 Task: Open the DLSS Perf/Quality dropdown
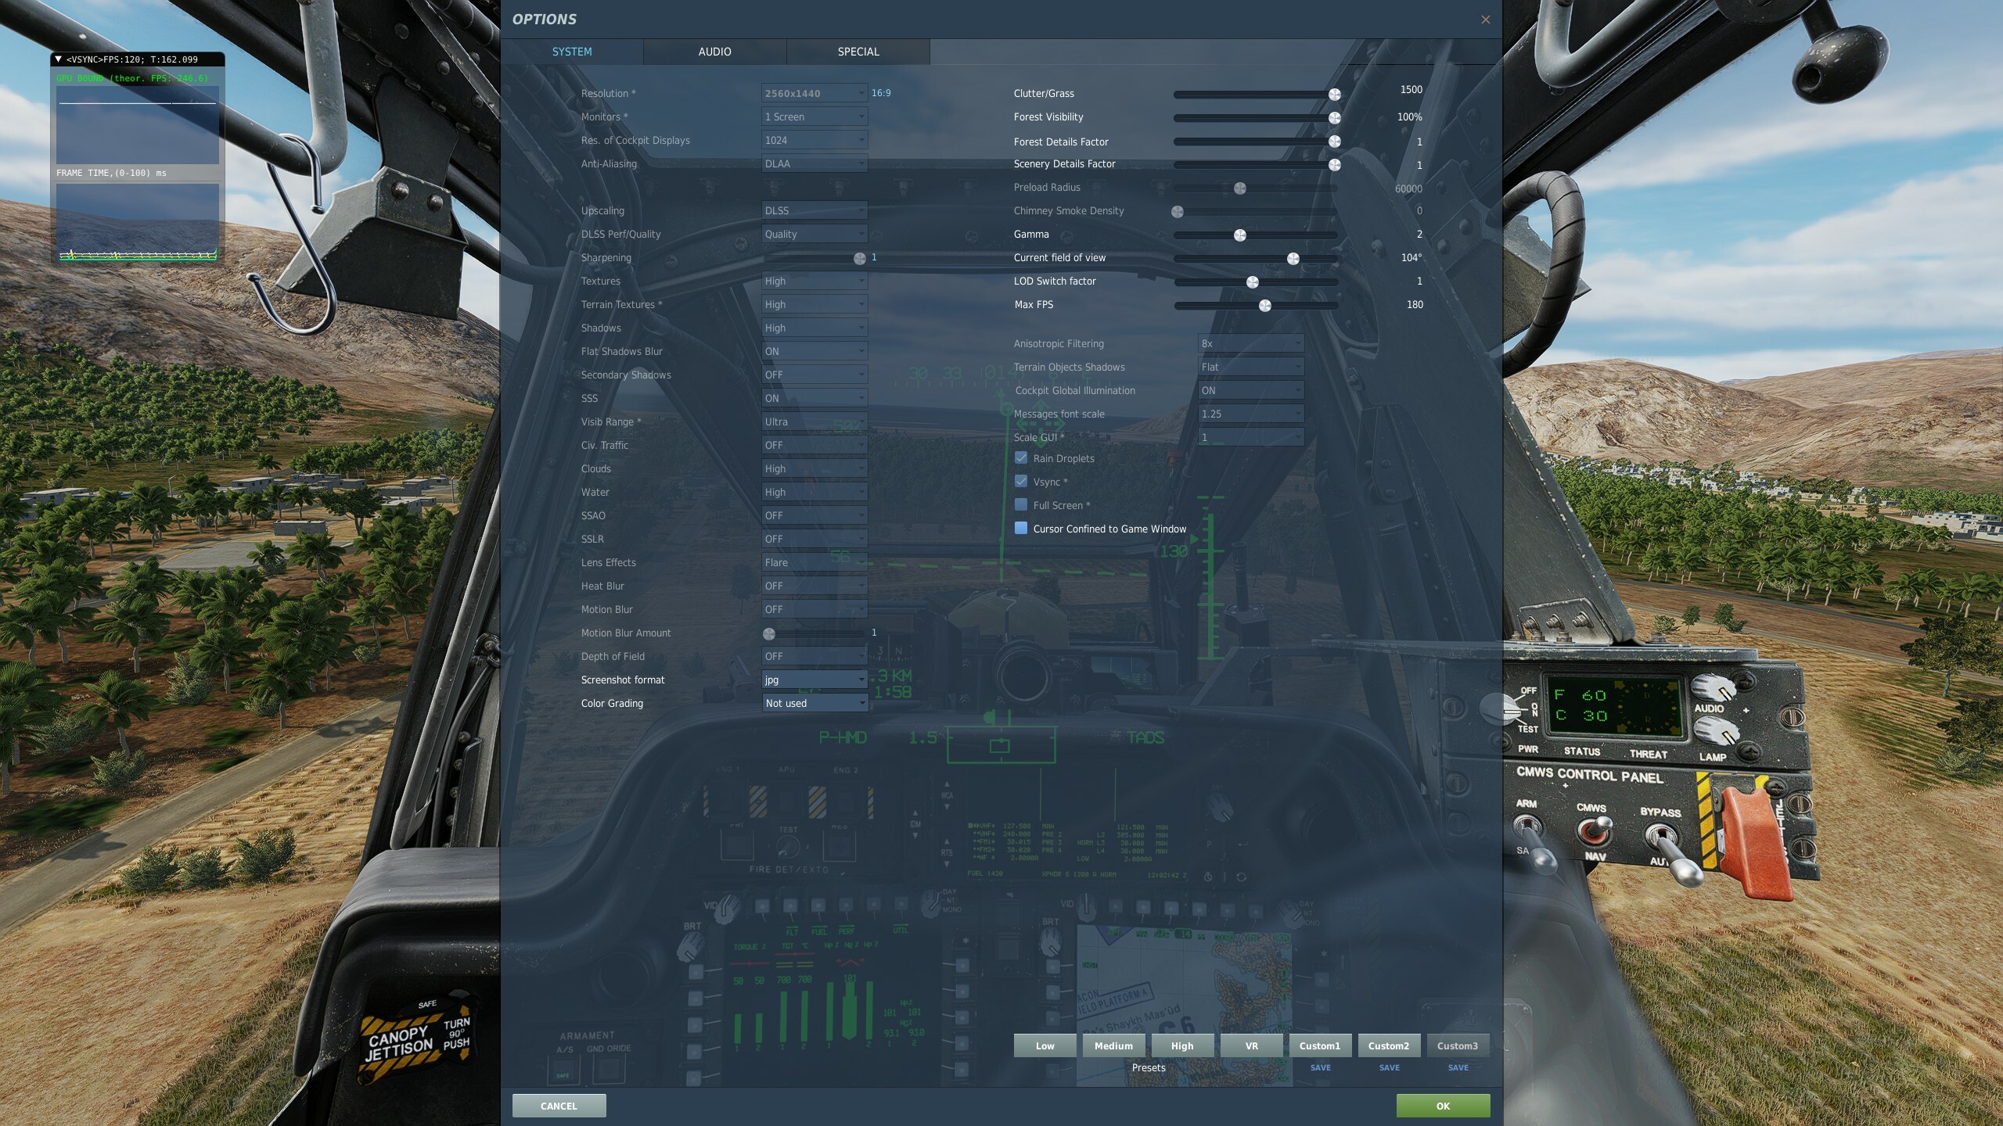(815, 234)
